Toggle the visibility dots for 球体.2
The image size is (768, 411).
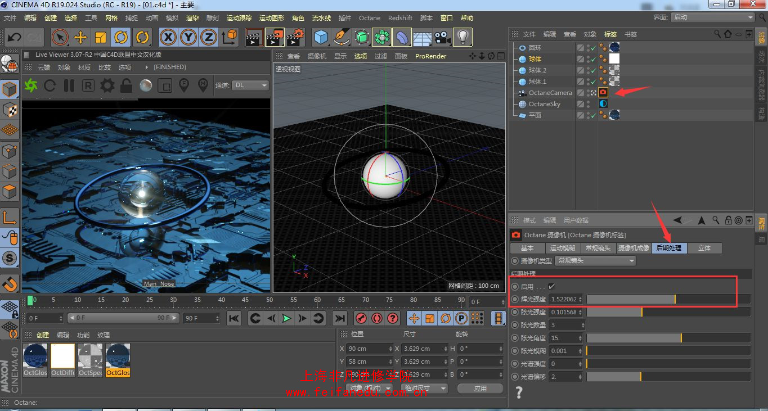pyautogui.click(x=589, y=70)
